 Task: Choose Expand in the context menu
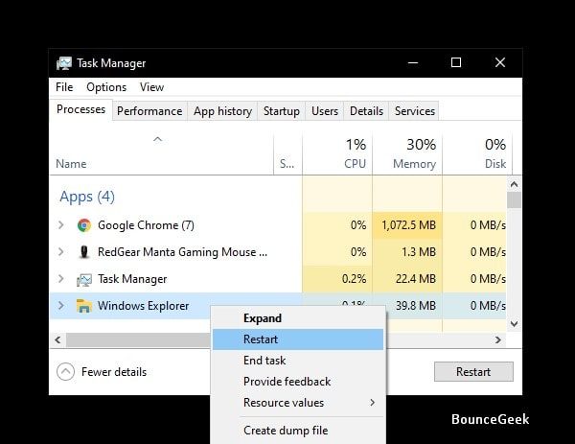(x=298, y=318)
